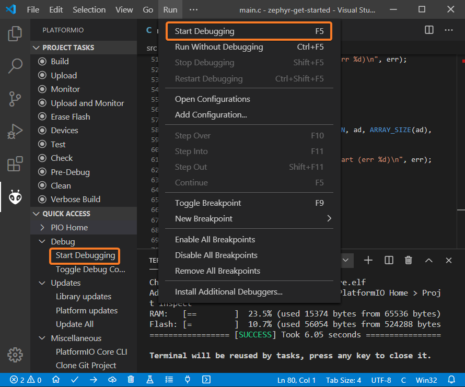Click Upload to remote cloud icon
465x387 pixels.
click(x=112, y=380)
